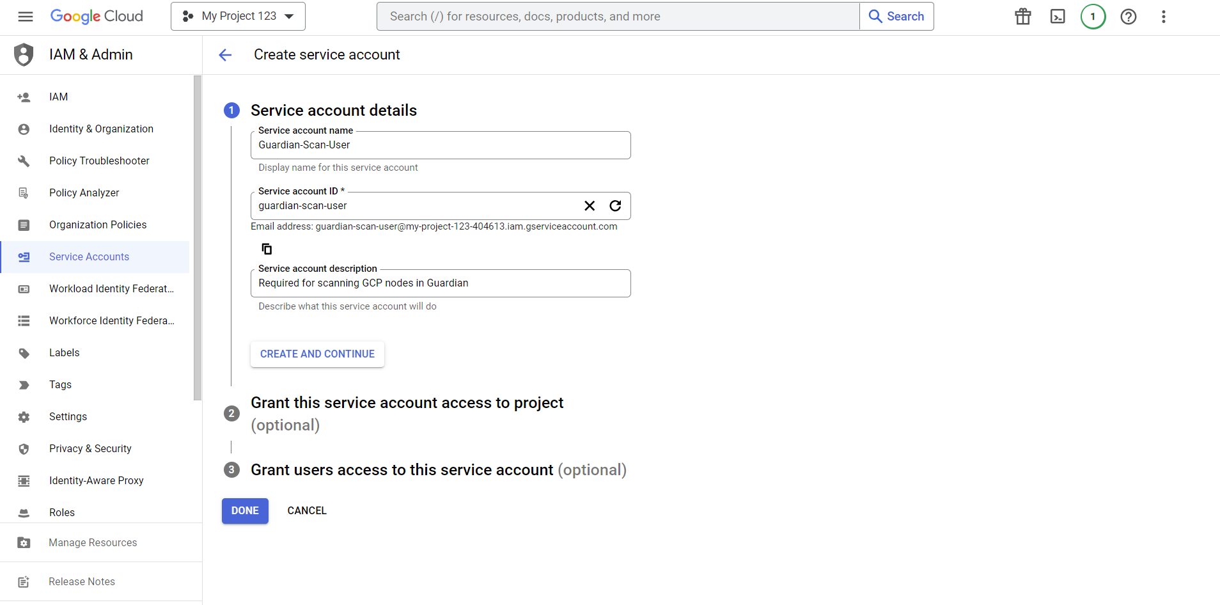The image size is (1220, 605).
Task: Activate Cloud Shell terminal icon
Action: [1058, 17]
